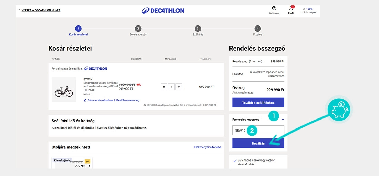Click the Méret : L size text
Image resolution: width=379 pixels, height=176 pixels.
pos(88,94)
